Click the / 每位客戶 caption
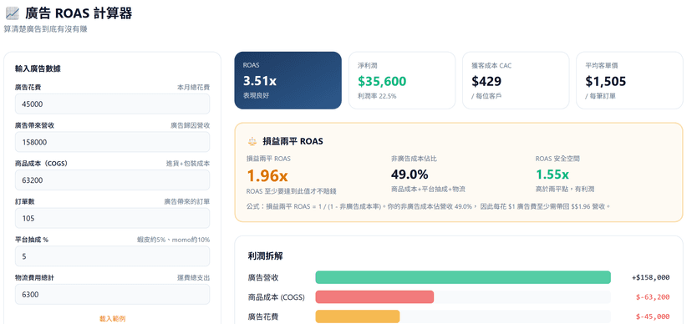 [486, 96]
